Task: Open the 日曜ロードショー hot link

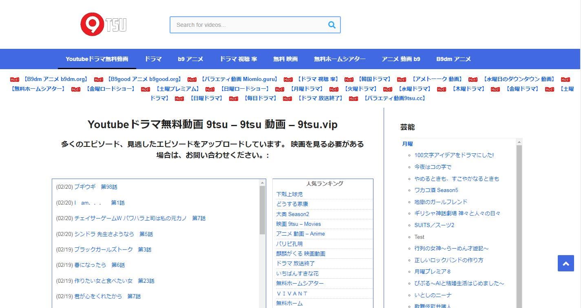Action: click(245, 89)
